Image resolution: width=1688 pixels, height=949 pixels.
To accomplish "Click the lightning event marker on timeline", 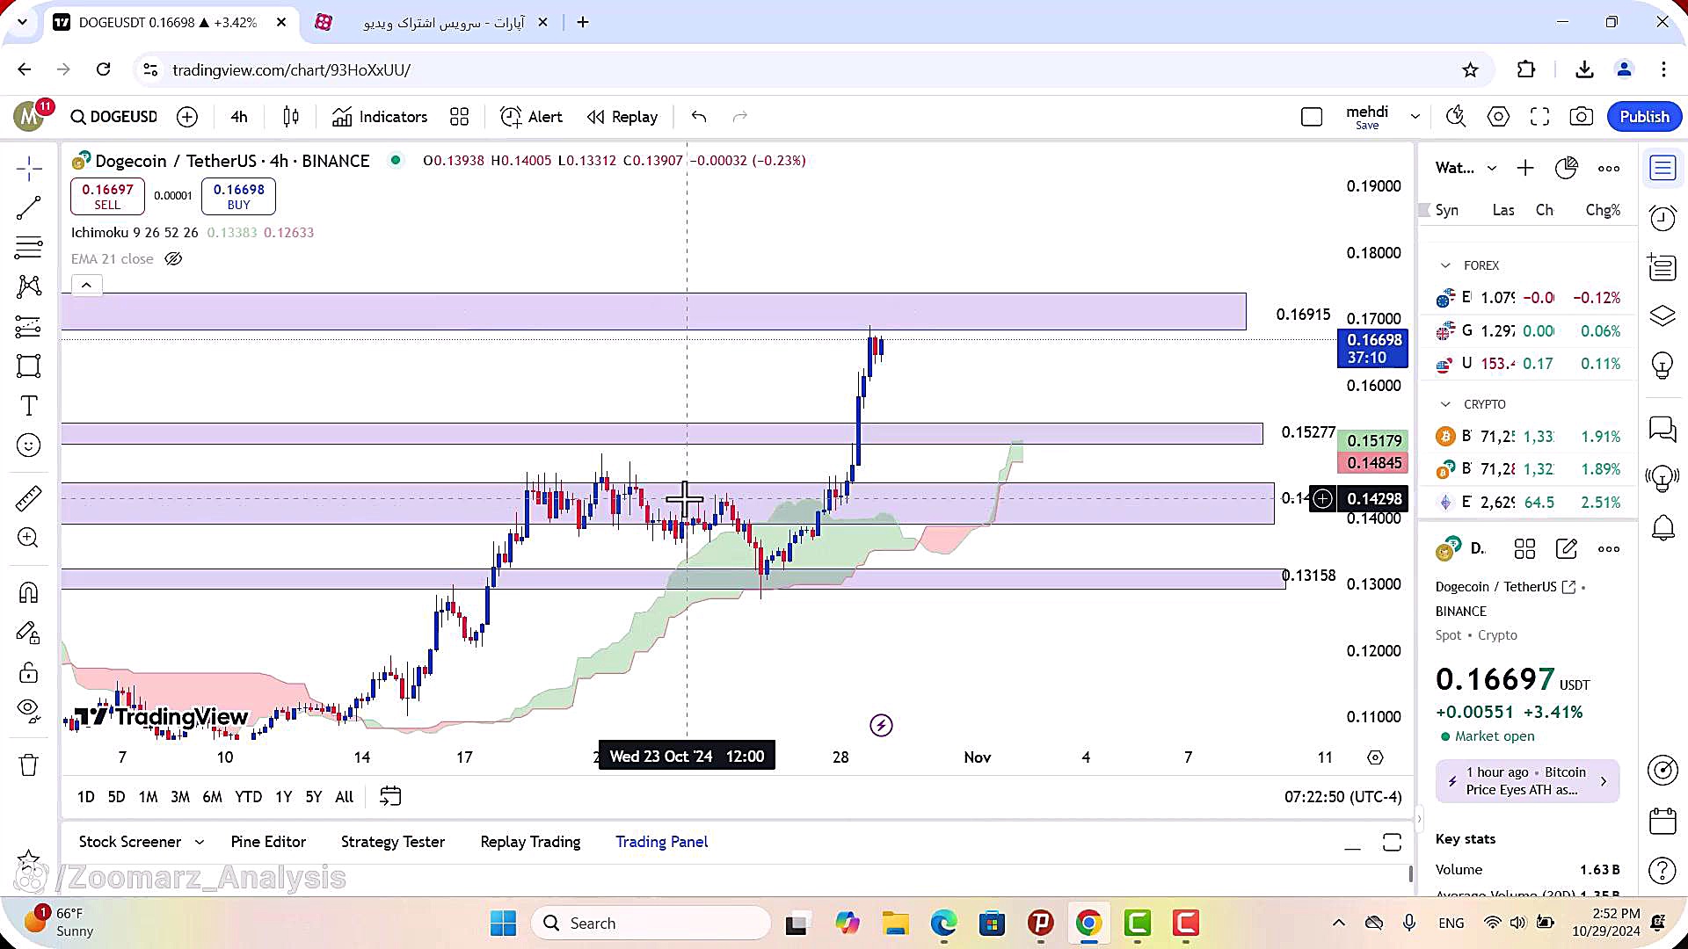I will click(881, 725).
